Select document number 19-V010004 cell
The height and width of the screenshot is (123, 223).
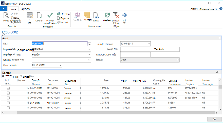(53, 93)
